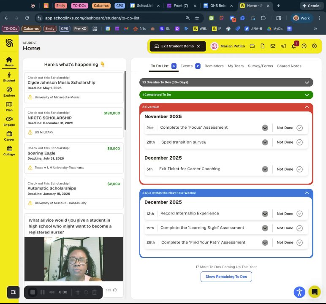Switch to the Events tab
Image resolution: width=326 pixels, height=304 pixels.
click(190, 66)
